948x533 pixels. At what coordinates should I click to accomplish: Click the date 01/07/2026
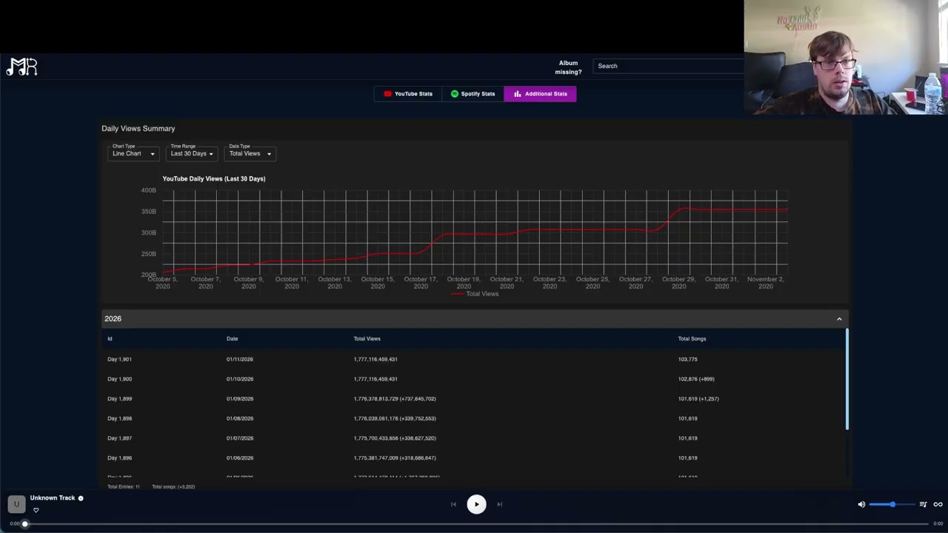tap(240, 438)
